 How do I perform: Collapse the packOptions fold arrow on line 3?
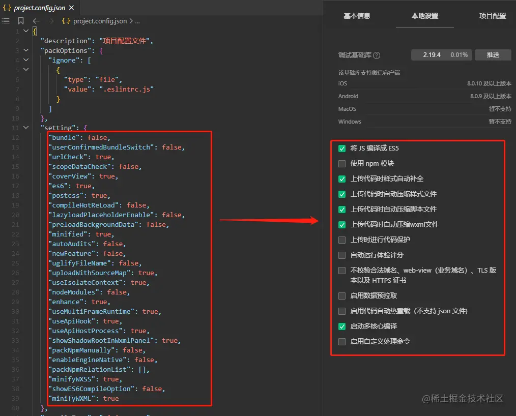26,50
